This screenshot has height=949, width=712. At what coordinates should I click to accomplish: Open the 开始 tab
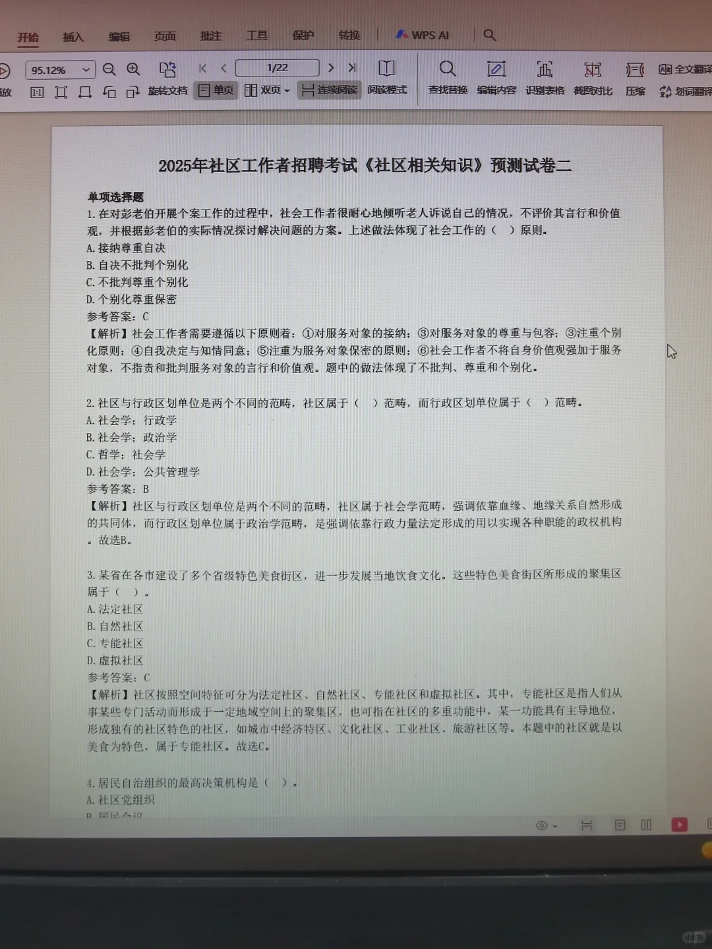[28, 37]
